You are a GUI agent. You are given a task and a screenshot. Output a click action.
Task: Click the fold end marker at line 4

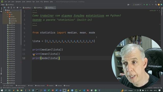31,24
